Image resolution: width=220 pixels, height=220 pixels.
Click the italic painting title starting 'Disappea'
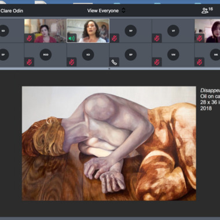[x=210, y=90]
